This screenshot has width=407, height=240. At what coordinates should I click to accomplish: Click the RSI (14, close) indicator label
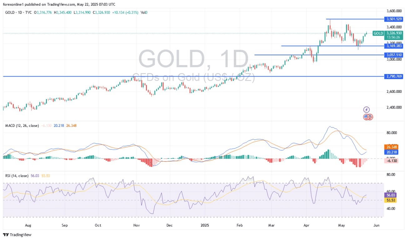(x=17, y=176)
